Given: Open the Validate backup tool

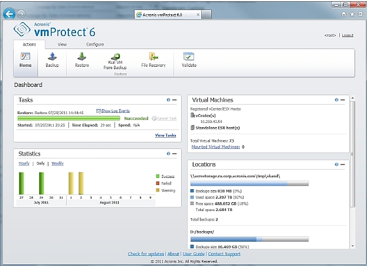Looking at the screenshot, I should pyautogui.click(x=189, y=60).
